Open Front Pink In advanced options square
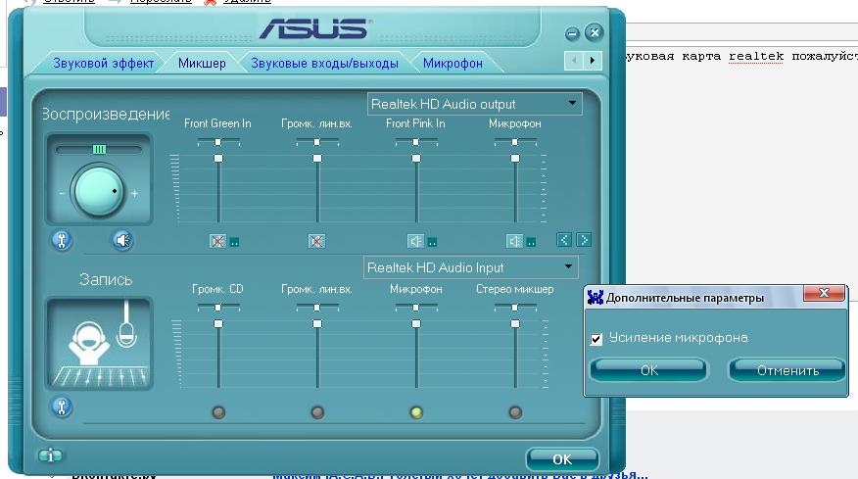 pos(432,241)
